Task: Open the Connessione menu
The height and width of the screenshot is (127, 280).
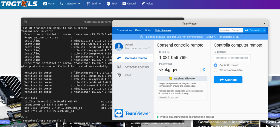Action: tap(124, 30)
